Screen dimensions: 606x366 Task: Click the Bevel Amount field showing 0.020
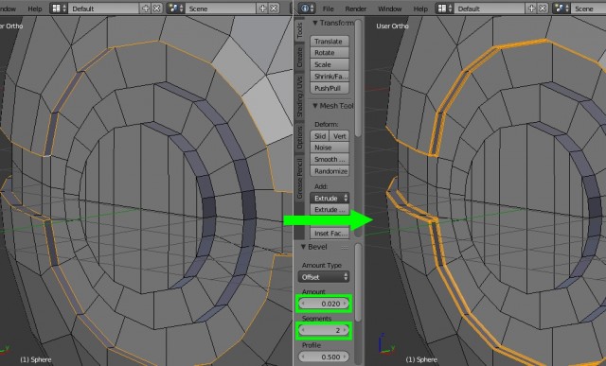324,304
